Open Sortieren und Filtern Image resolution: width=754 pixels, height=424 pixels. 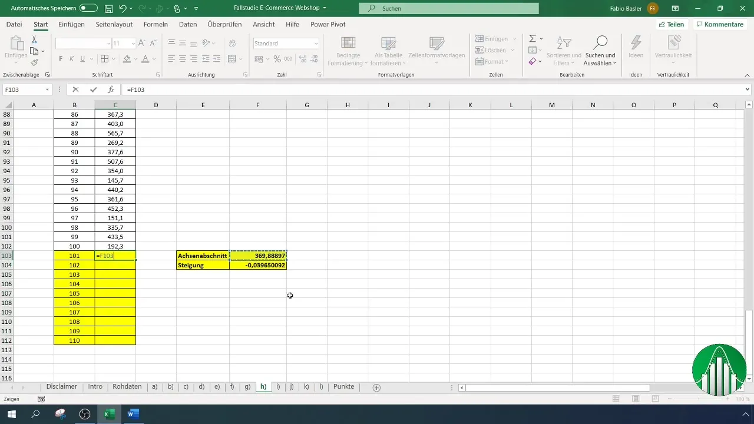coord(564,50)
